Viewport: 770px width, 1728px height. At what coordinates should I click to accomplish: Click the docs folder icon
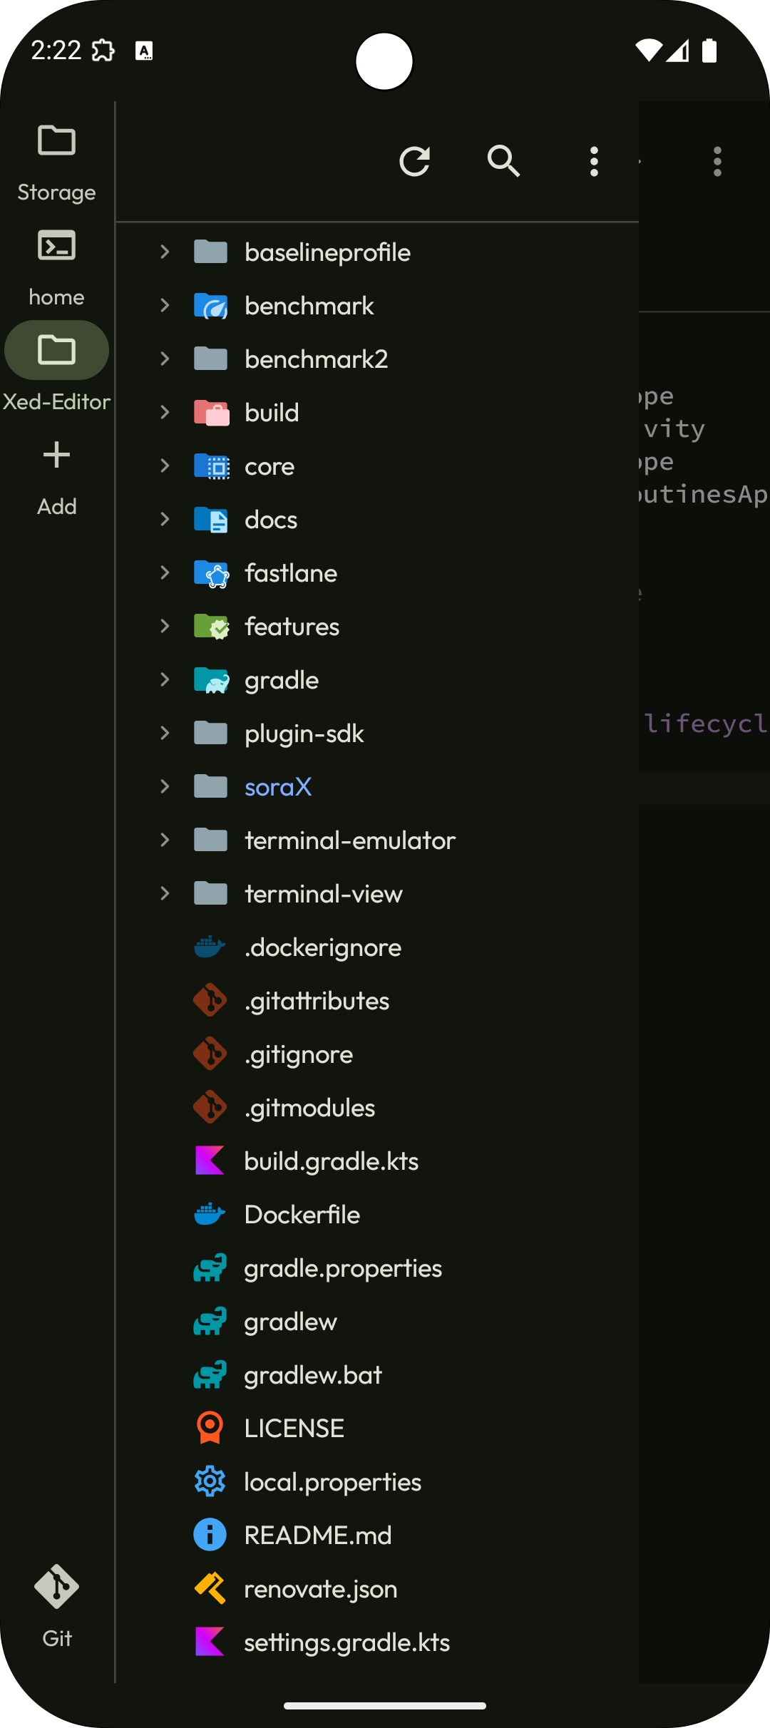tap(210, 520)
